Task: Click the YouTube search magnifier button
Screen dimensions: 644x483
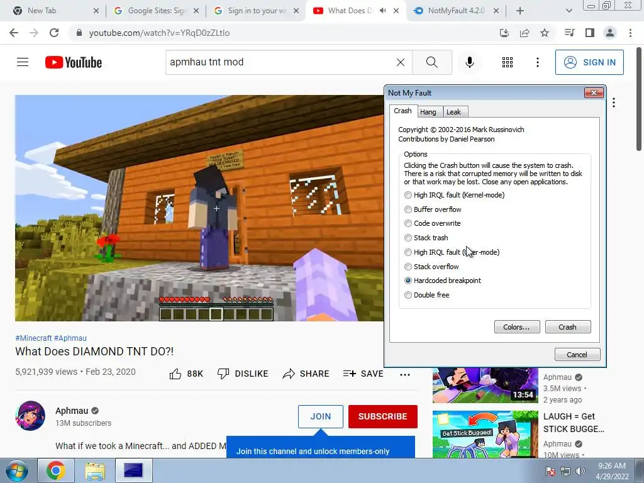Action: click(431, 62)
